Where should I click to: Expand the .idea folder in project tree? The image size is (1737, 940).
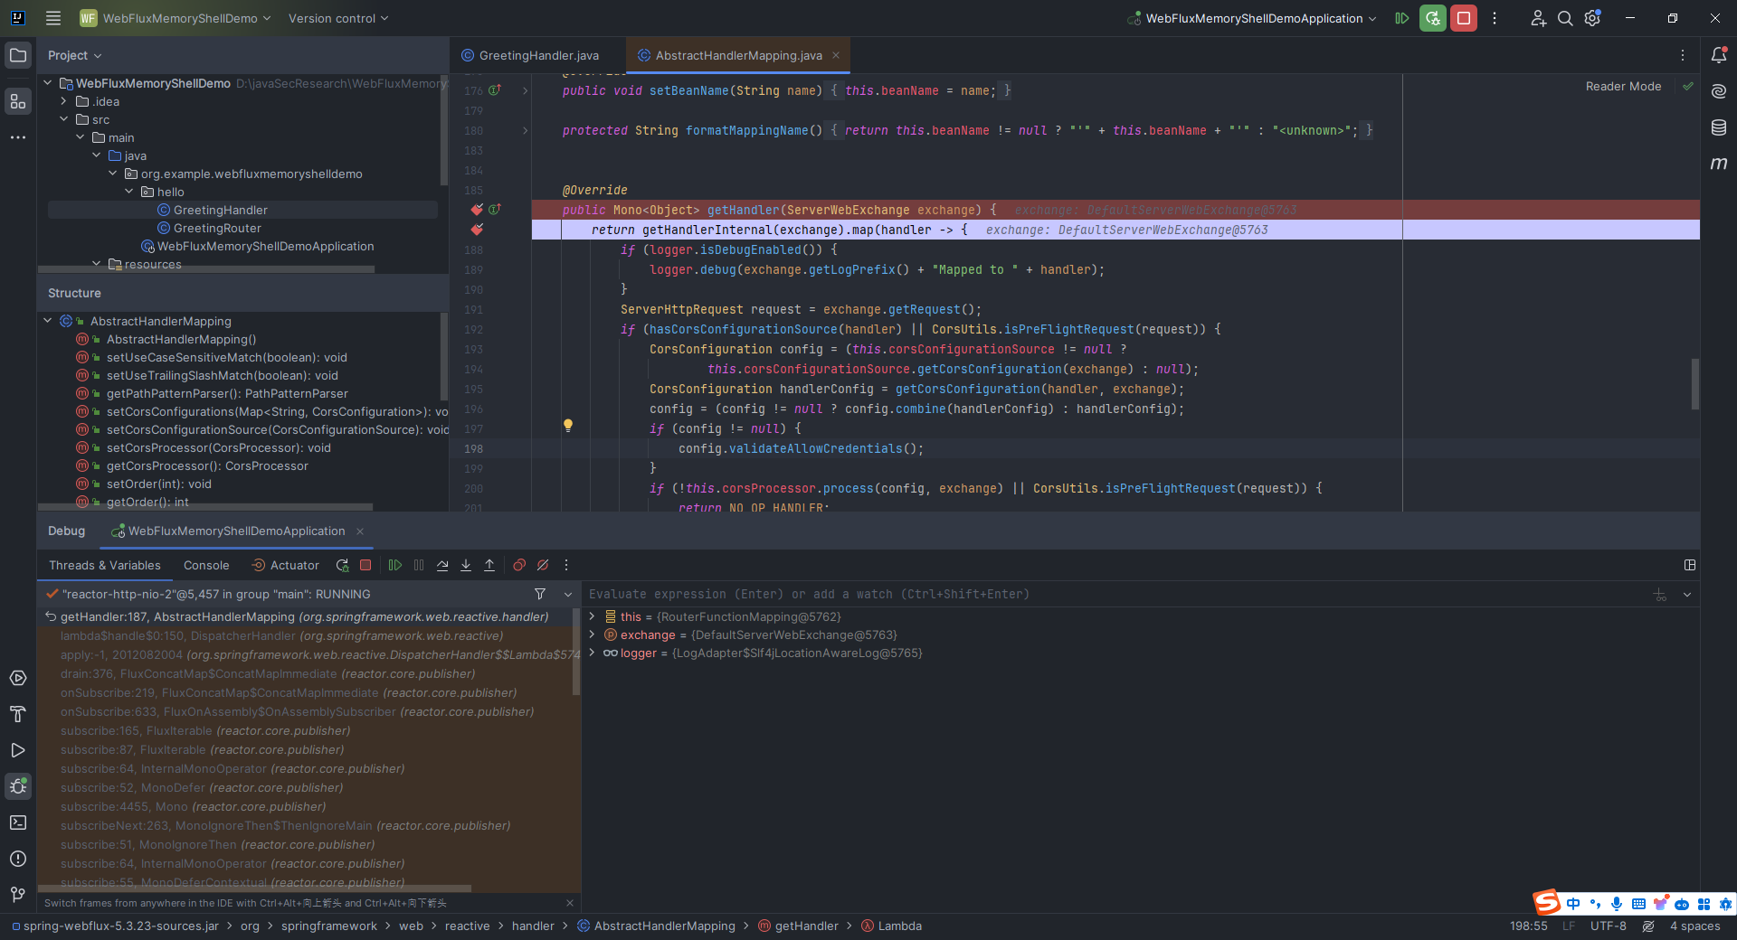[x=64, y=101]
